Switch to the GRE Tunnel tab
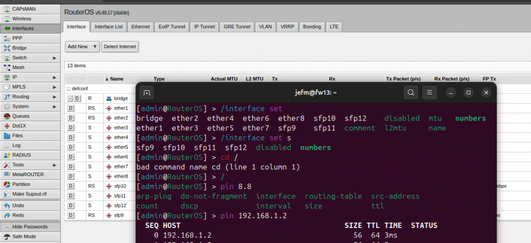 236,27
